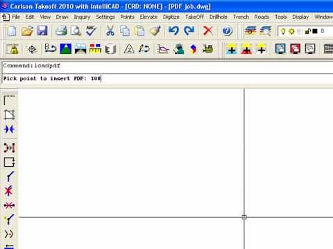Image resolution: width=333 pixels, height=249 pixels.
Task: Toggle the layer sun freeze icon
Action: point(291,31)
